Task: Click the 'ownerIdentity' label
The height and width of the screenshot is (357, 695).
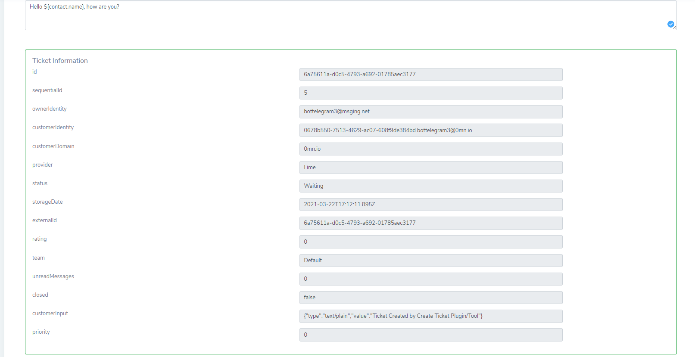Action: (x=50, y=109)
